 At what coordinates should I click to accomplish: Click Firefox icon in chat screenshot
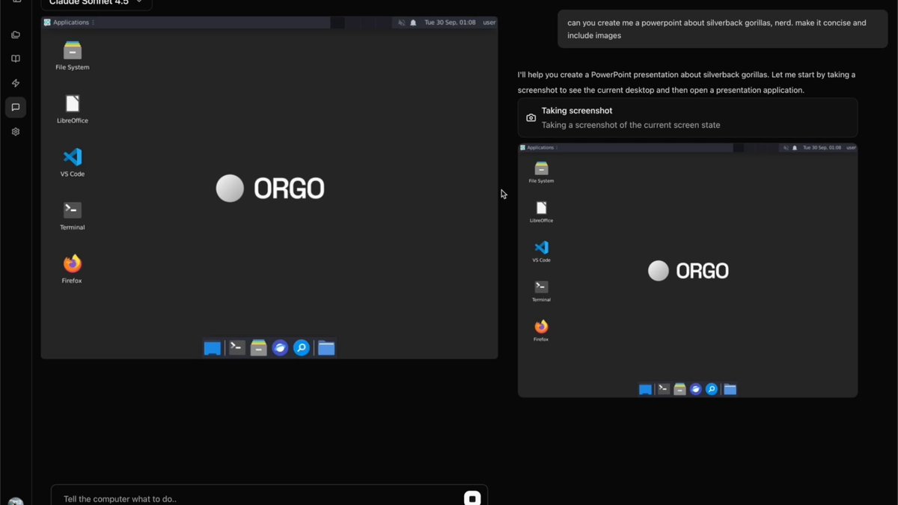[x=541, y=331]
